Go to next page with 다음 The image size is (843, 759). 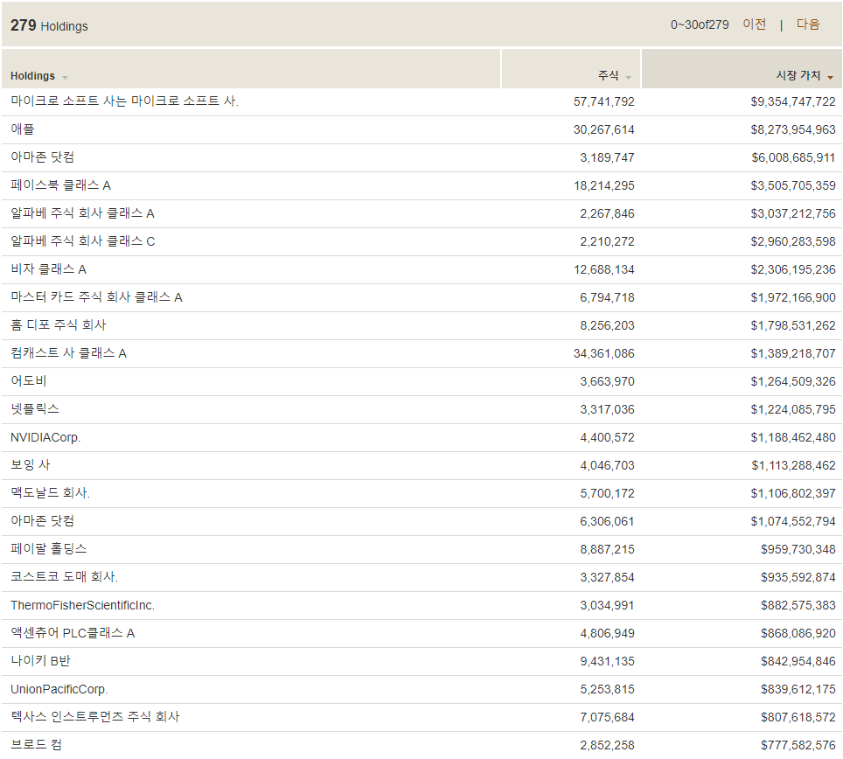pos(807,24)
